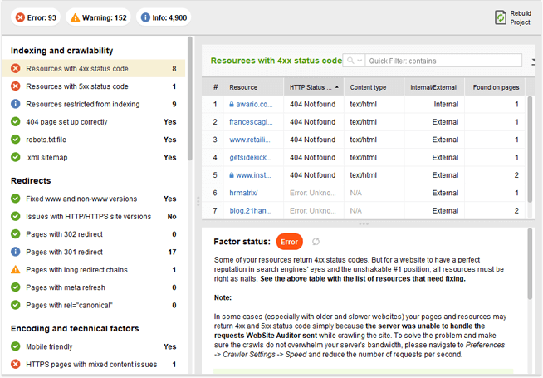Click the Rebuild Project icon

click(501, 17)
